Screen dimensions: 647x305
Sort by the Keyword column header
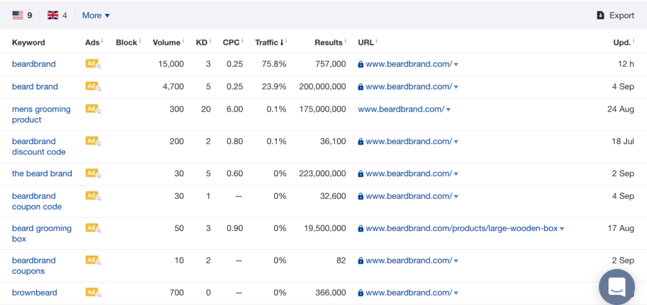pos(28,42)
